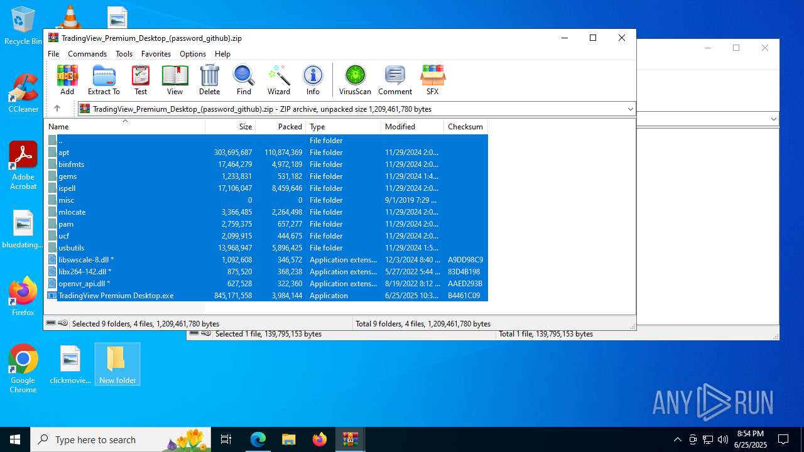Select the pam folder row
The image size is (804, 452).
[x=267, y=224]
